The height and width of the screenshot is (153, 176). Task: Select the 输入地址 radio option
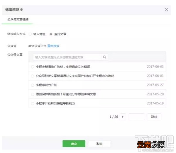coord(30,34)
